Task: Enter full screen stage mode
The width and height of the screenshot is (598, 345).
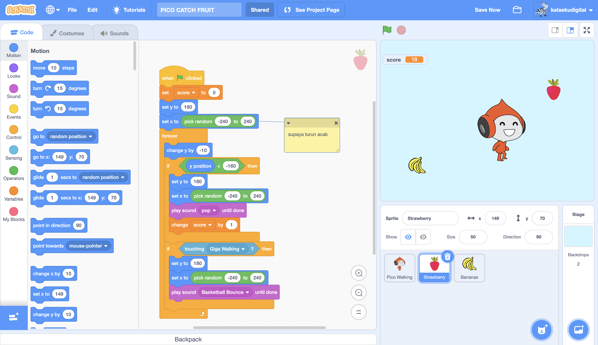Action: click(x=587, y=30)
